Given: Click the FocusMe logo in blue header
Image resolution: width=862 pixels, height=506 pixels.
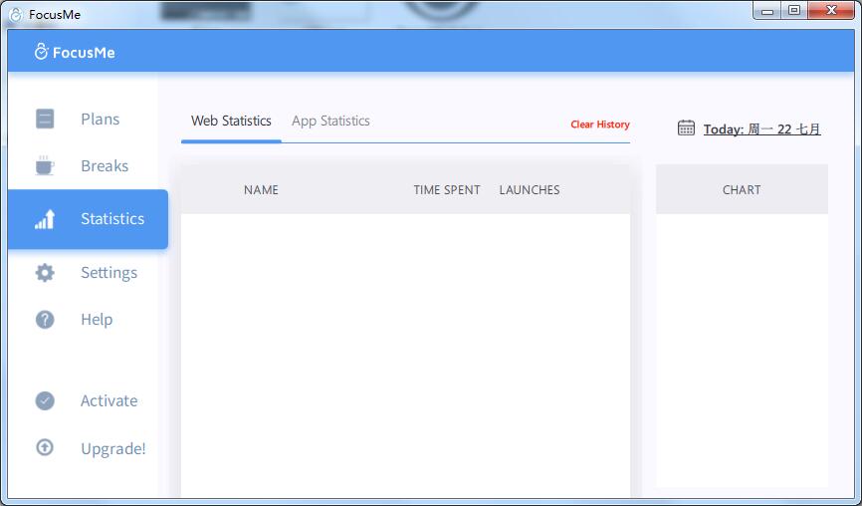Looking at the screenshot, I should [x=75, y=52].
